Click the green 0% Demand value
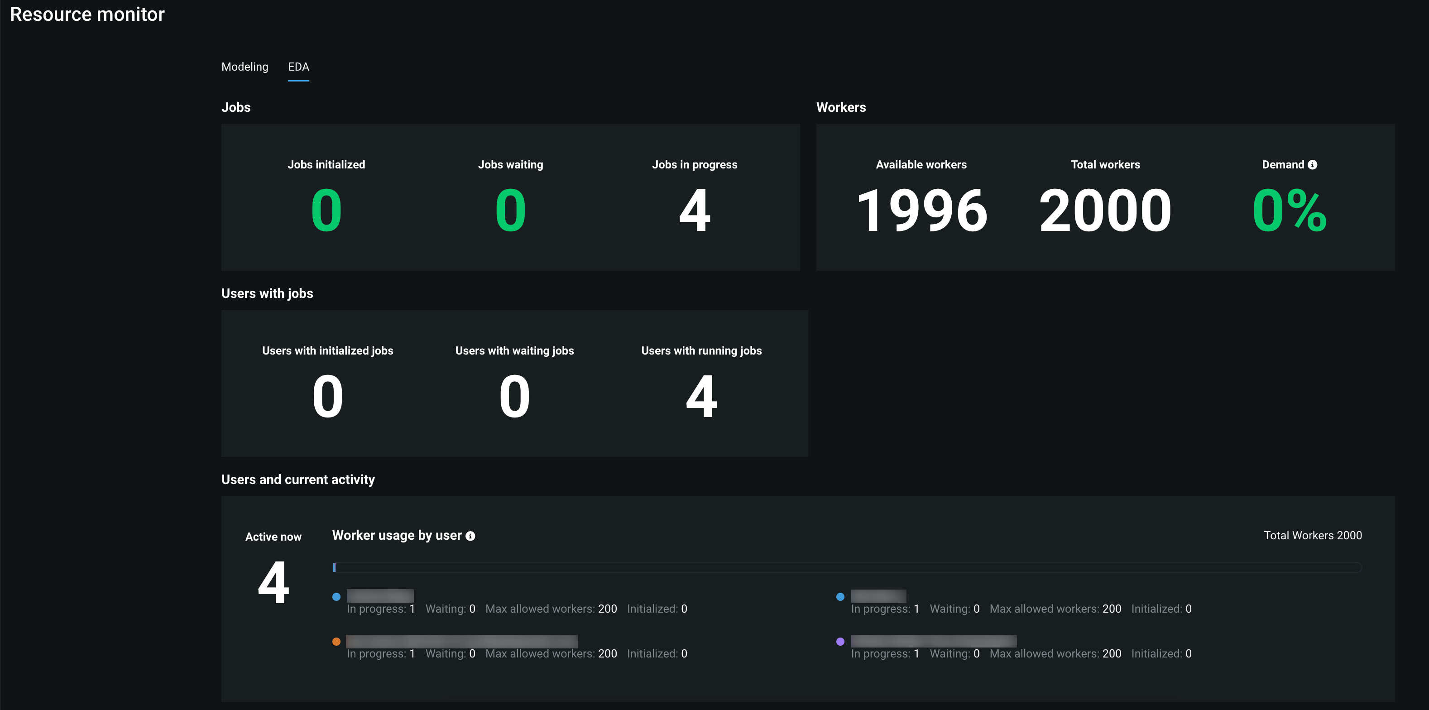The image size is (1429, 710). (x=1289, y=210)
